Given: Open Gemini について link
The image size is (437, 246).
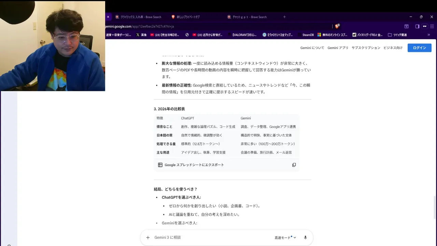Looking at the screenshot, I should (x=312, y=48).
